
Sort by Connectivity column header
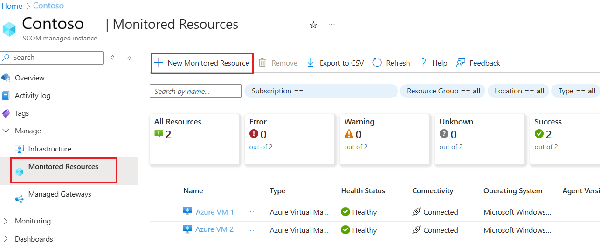[x=433, y=191]
